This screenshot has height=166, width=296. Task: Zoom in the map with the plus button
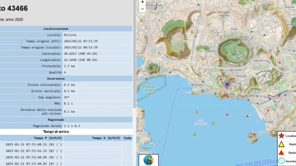(x=142, y=2)
